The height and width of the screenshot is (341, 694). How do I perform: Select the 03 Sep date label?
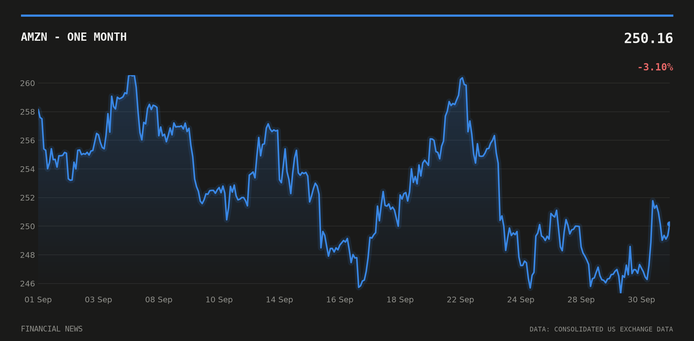point(98,300)
